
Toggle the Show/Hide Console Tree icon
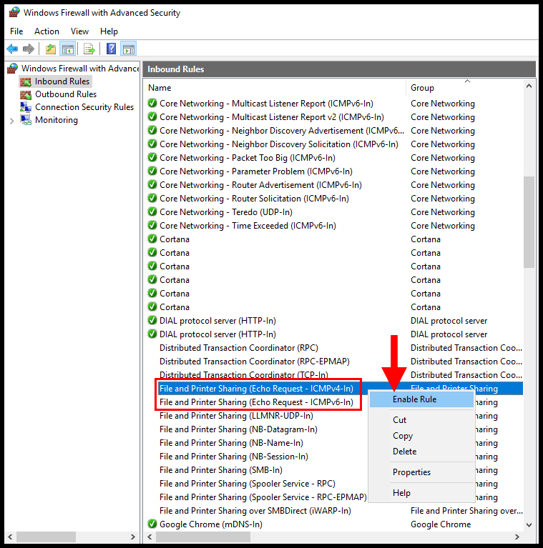pyautogui.click(x=67, y=49)
